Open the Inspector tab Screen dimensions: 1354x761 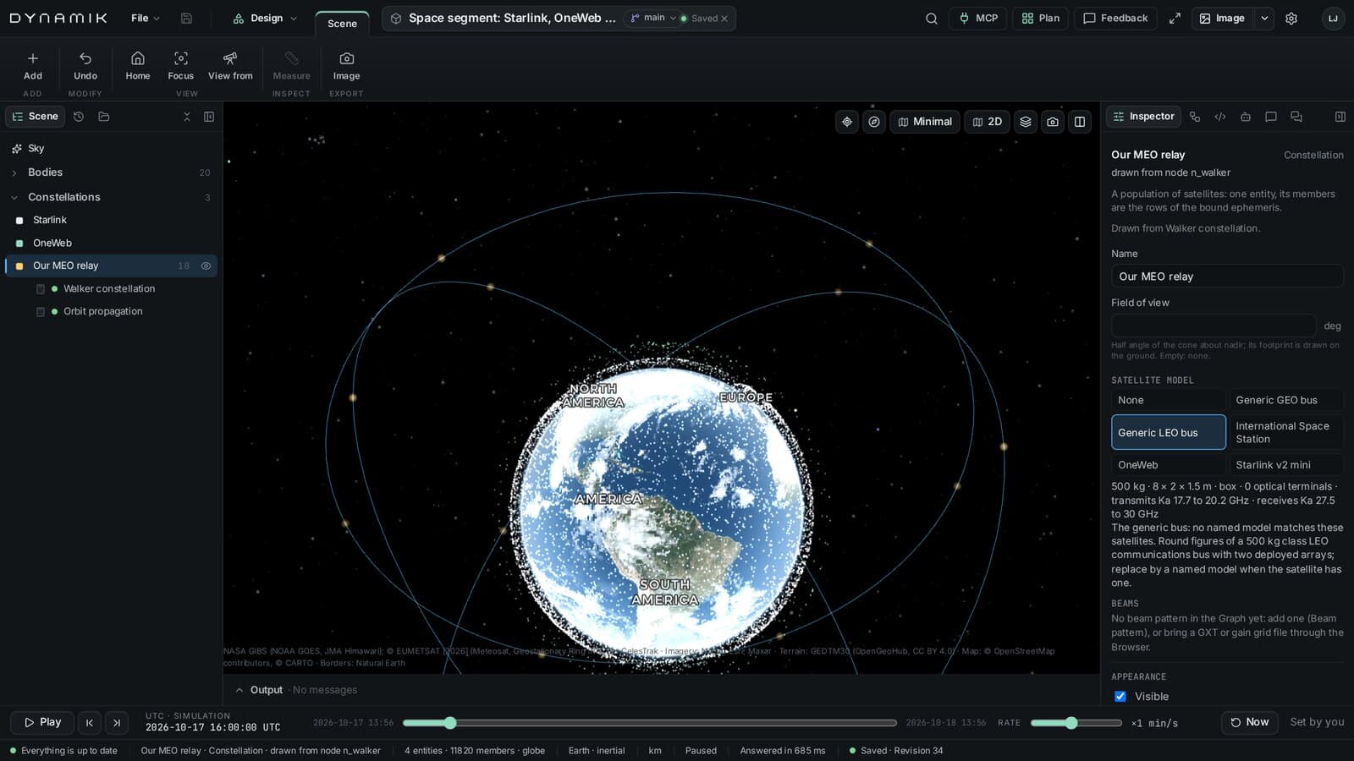point(1143,117)
